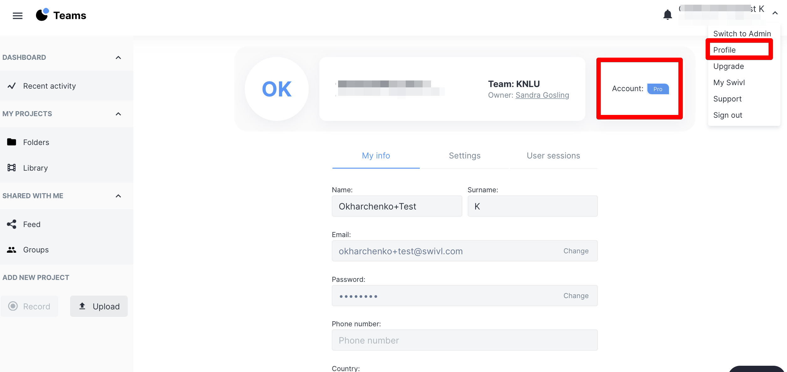Choose Switch to Admin menu item
Screen dimensions: 787x372
[742, 34]
